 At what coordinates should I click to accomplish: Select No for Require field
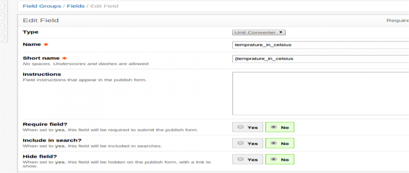pos(280,127)
